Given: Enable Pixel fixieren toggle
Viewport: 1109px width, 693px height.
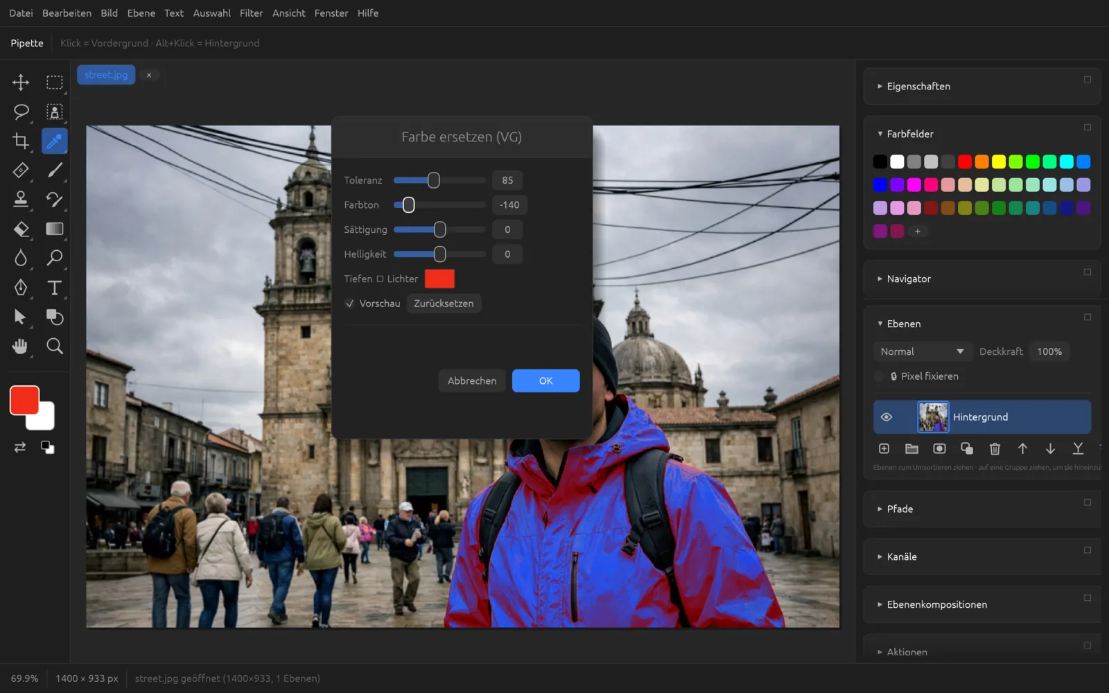Looking at the screenshot, I should coord(879,376).
